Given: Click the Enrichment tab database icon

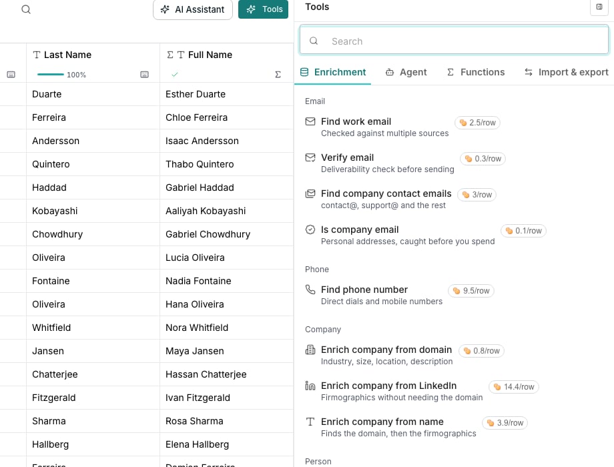Looking at the screenshot, I should click(304, 72).
